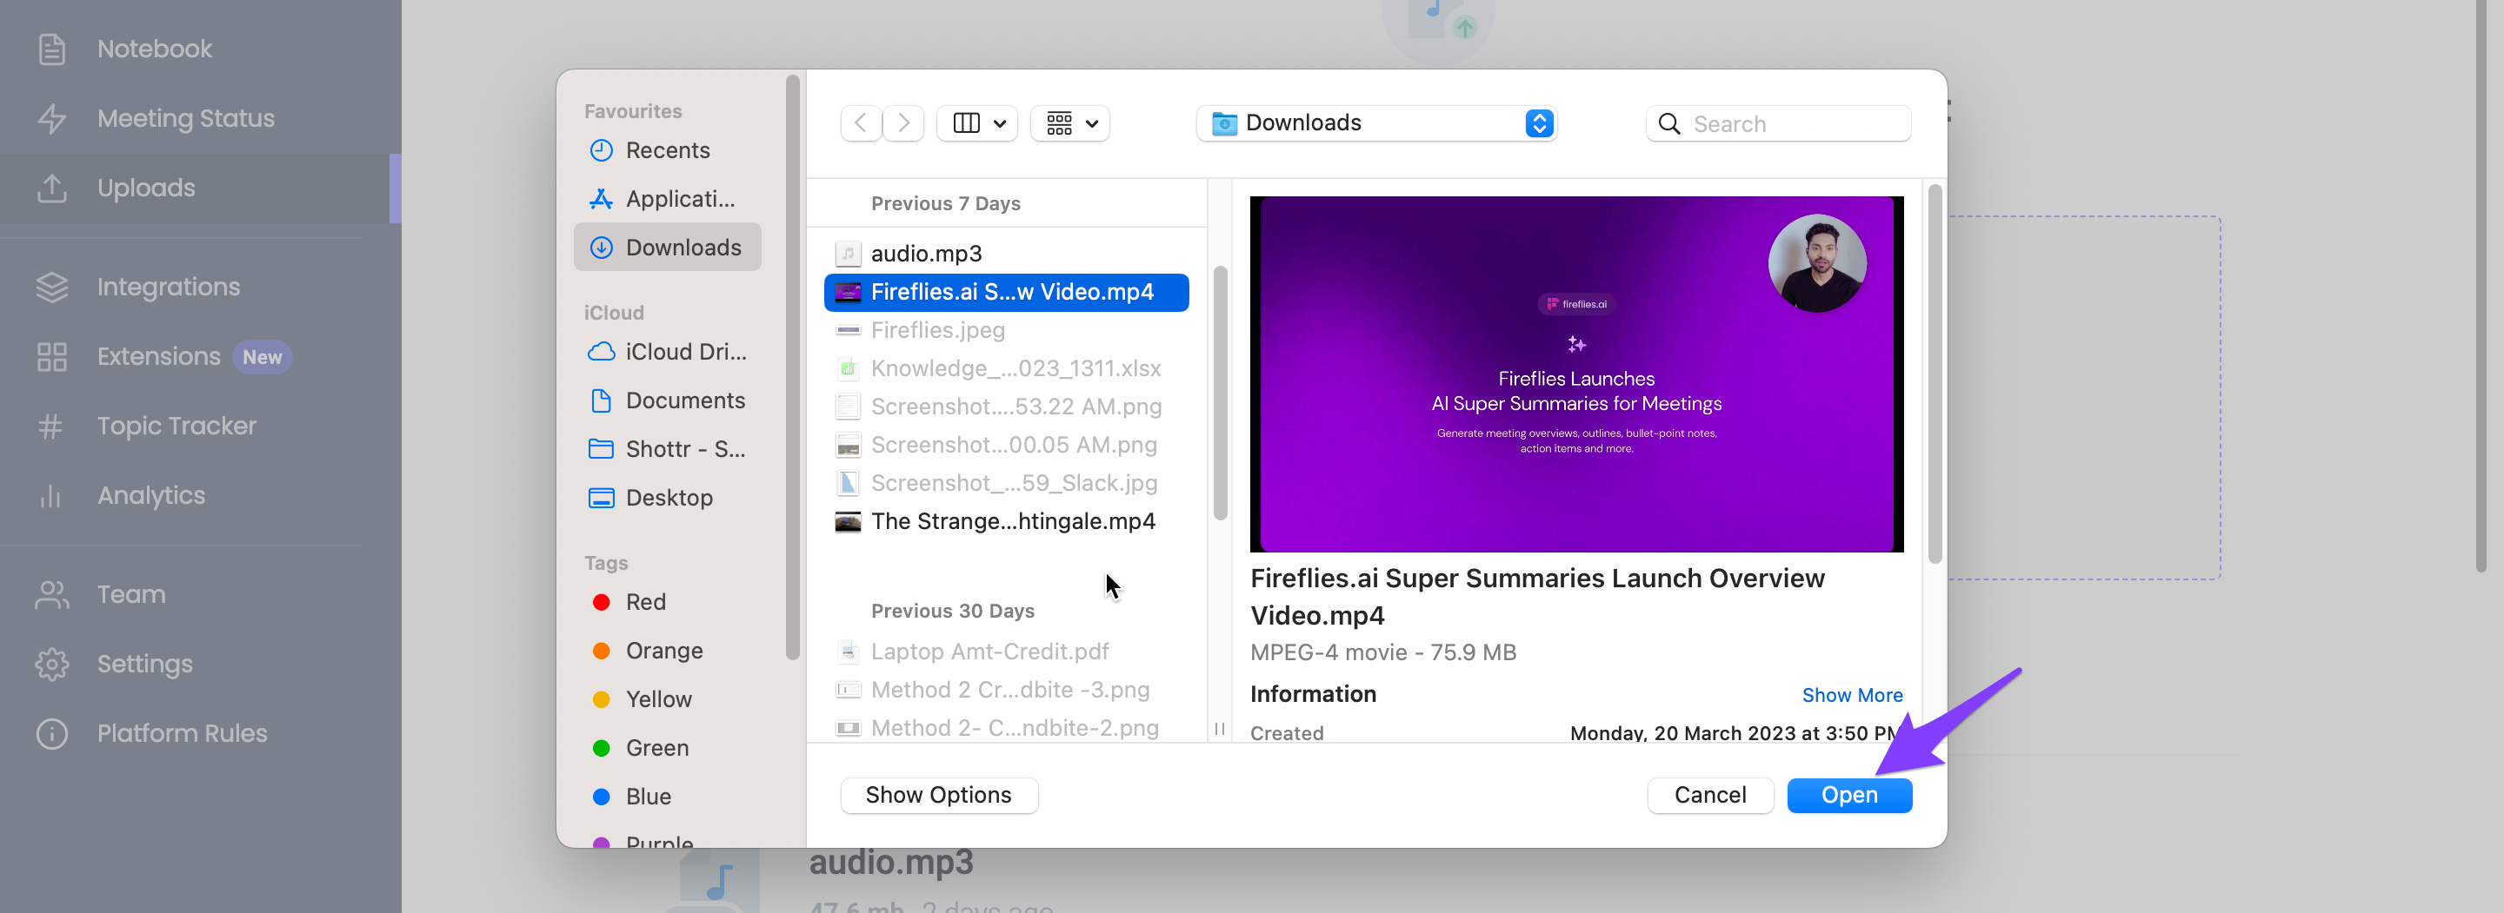2504x913 pixels.
Task: Click Show More in Information section
Action: pyautogui.click(x=1852, y=696)
